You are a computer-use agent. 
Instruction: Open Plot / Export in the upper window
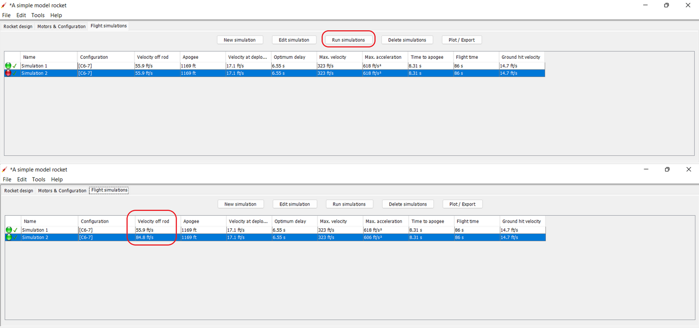point(462,40)
